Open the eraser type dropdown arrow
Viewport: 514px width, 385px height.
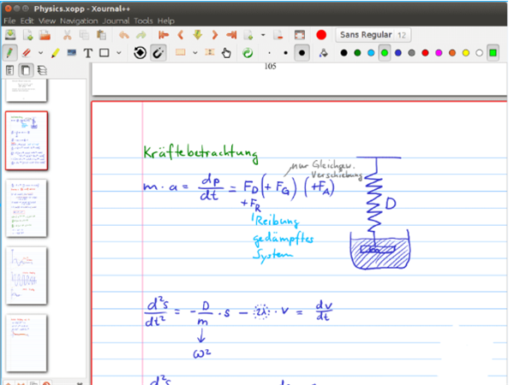tap(39, 52)
